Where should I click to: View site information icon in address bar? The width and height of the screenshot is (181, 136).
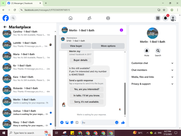(x=21, y=10)
